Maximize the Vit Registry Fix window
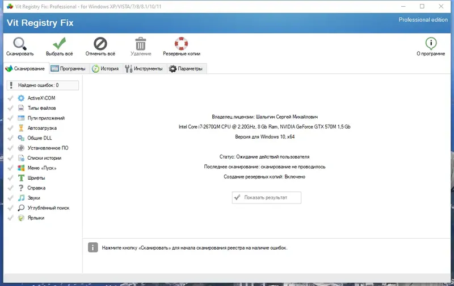Screen dimensions: 454x286 422,6
